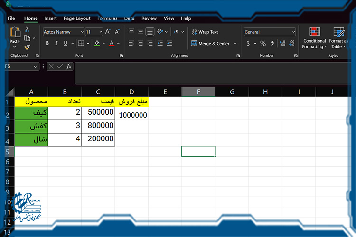Switch to the View tab
356x237 pixels.
(x=169, y=18)
